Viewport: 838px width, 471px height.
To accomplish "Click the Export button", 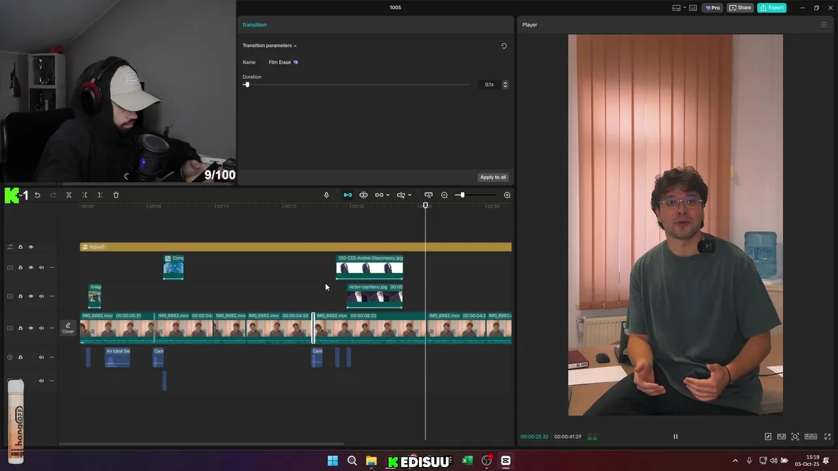I will click(772, 8).
